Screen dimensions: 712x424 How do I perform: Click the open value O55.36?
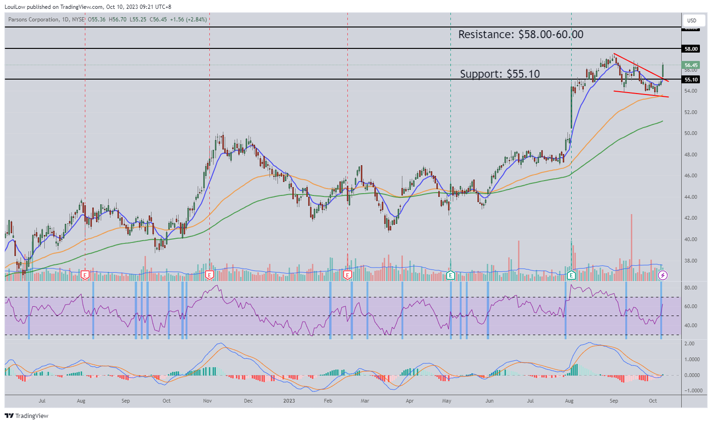tap(97, 20)
